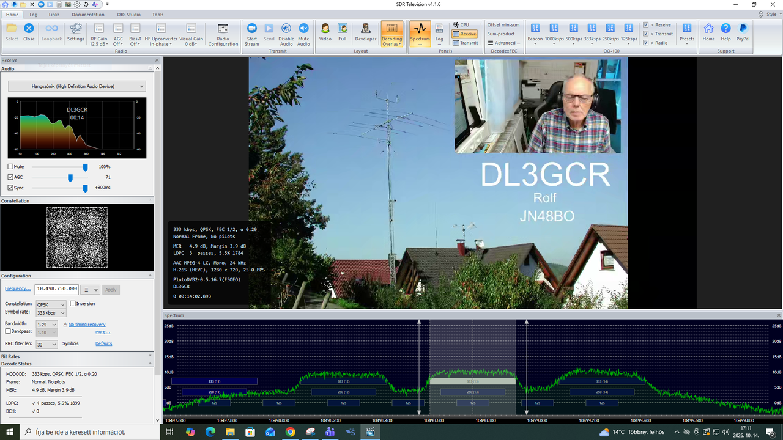Open the OBS Studio ribbon tab

(128, 14)
